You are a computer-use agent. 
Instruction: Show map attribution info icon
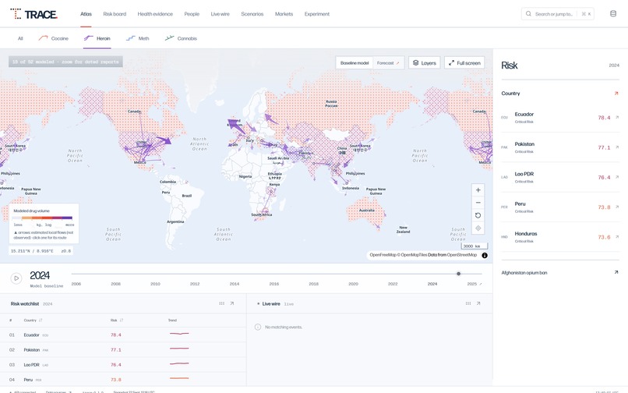[484, 255]
